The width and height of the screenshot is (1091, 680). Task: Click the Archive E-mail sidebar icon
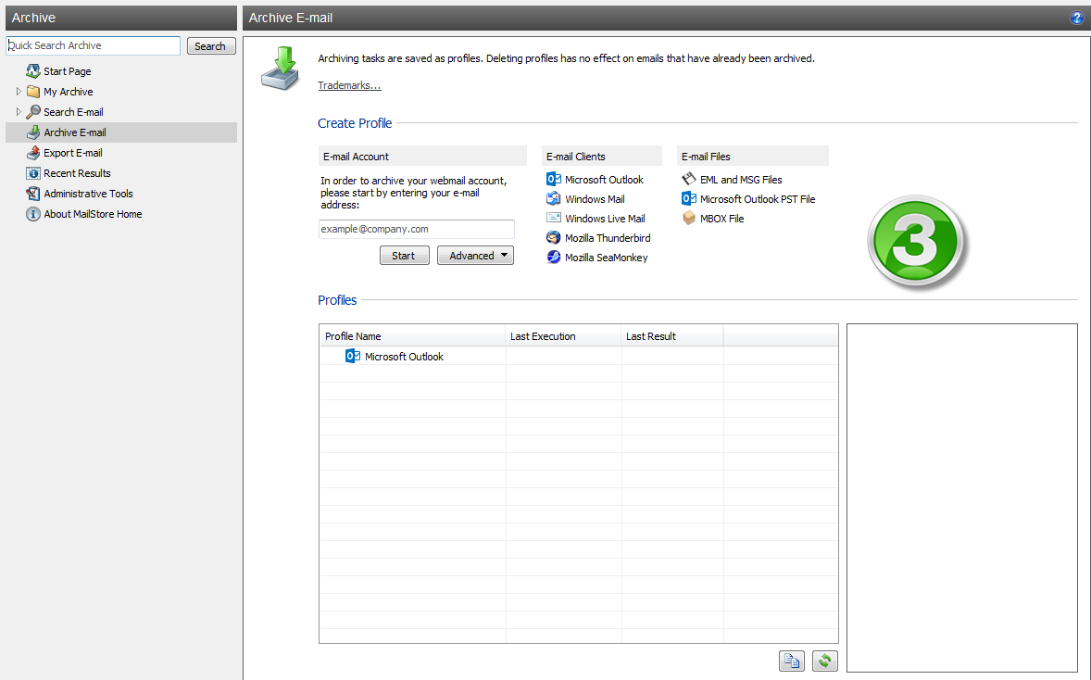(x=32, y=132)
